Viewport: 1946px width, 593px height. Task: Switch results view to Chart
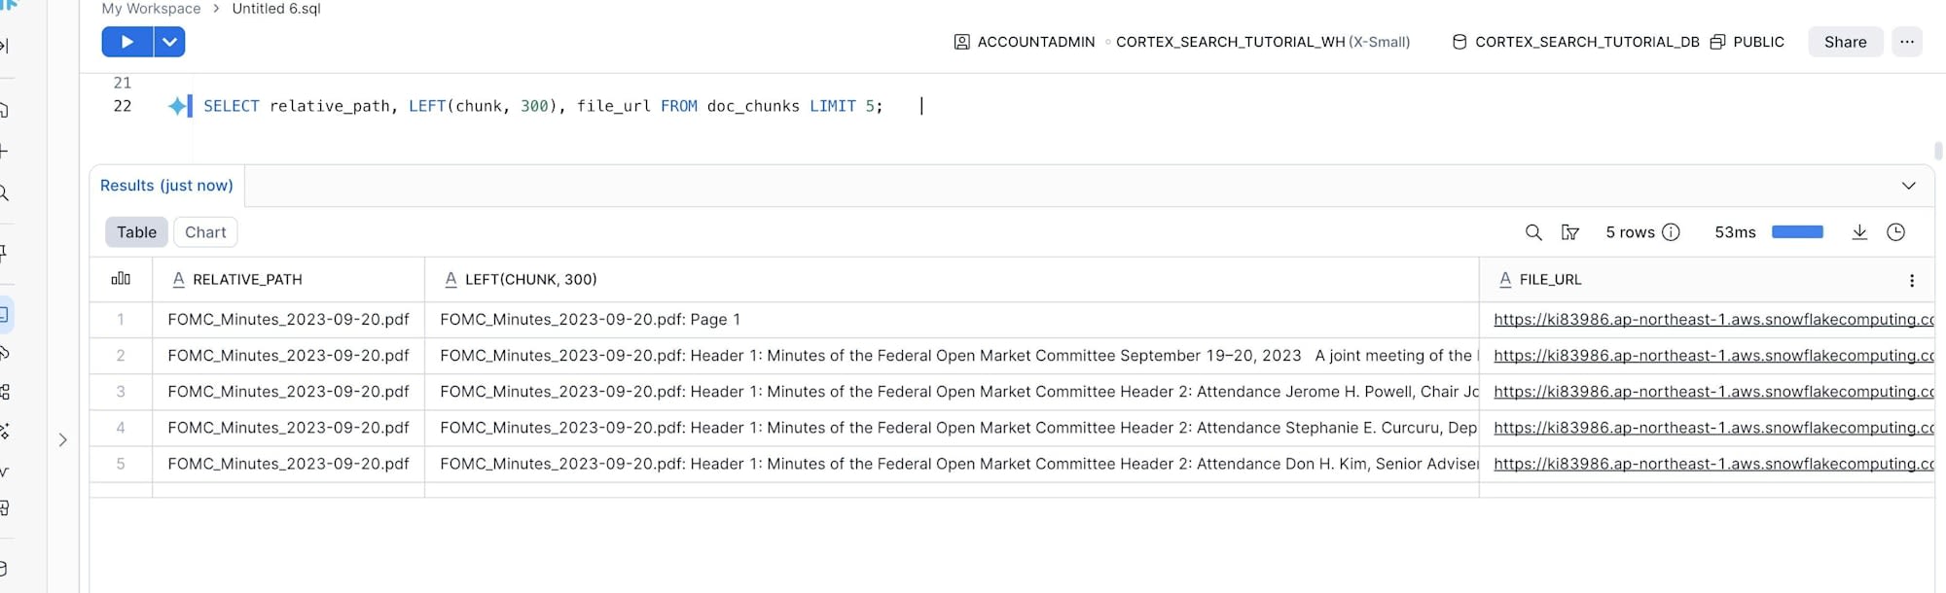click(205, 232)
